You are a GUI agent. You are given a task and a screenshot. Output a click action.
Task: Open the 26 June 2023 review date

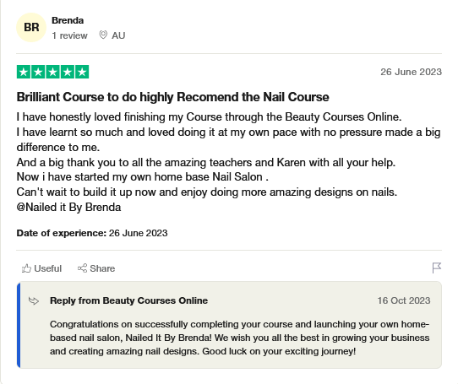[411, 72]
